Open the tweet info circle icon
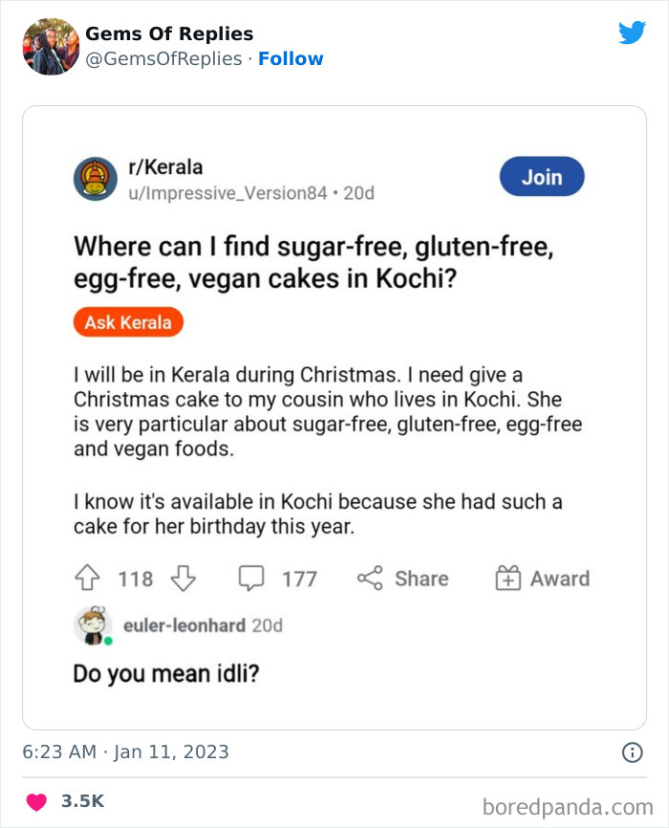669x828 pixels. click(x=633, y=752)
